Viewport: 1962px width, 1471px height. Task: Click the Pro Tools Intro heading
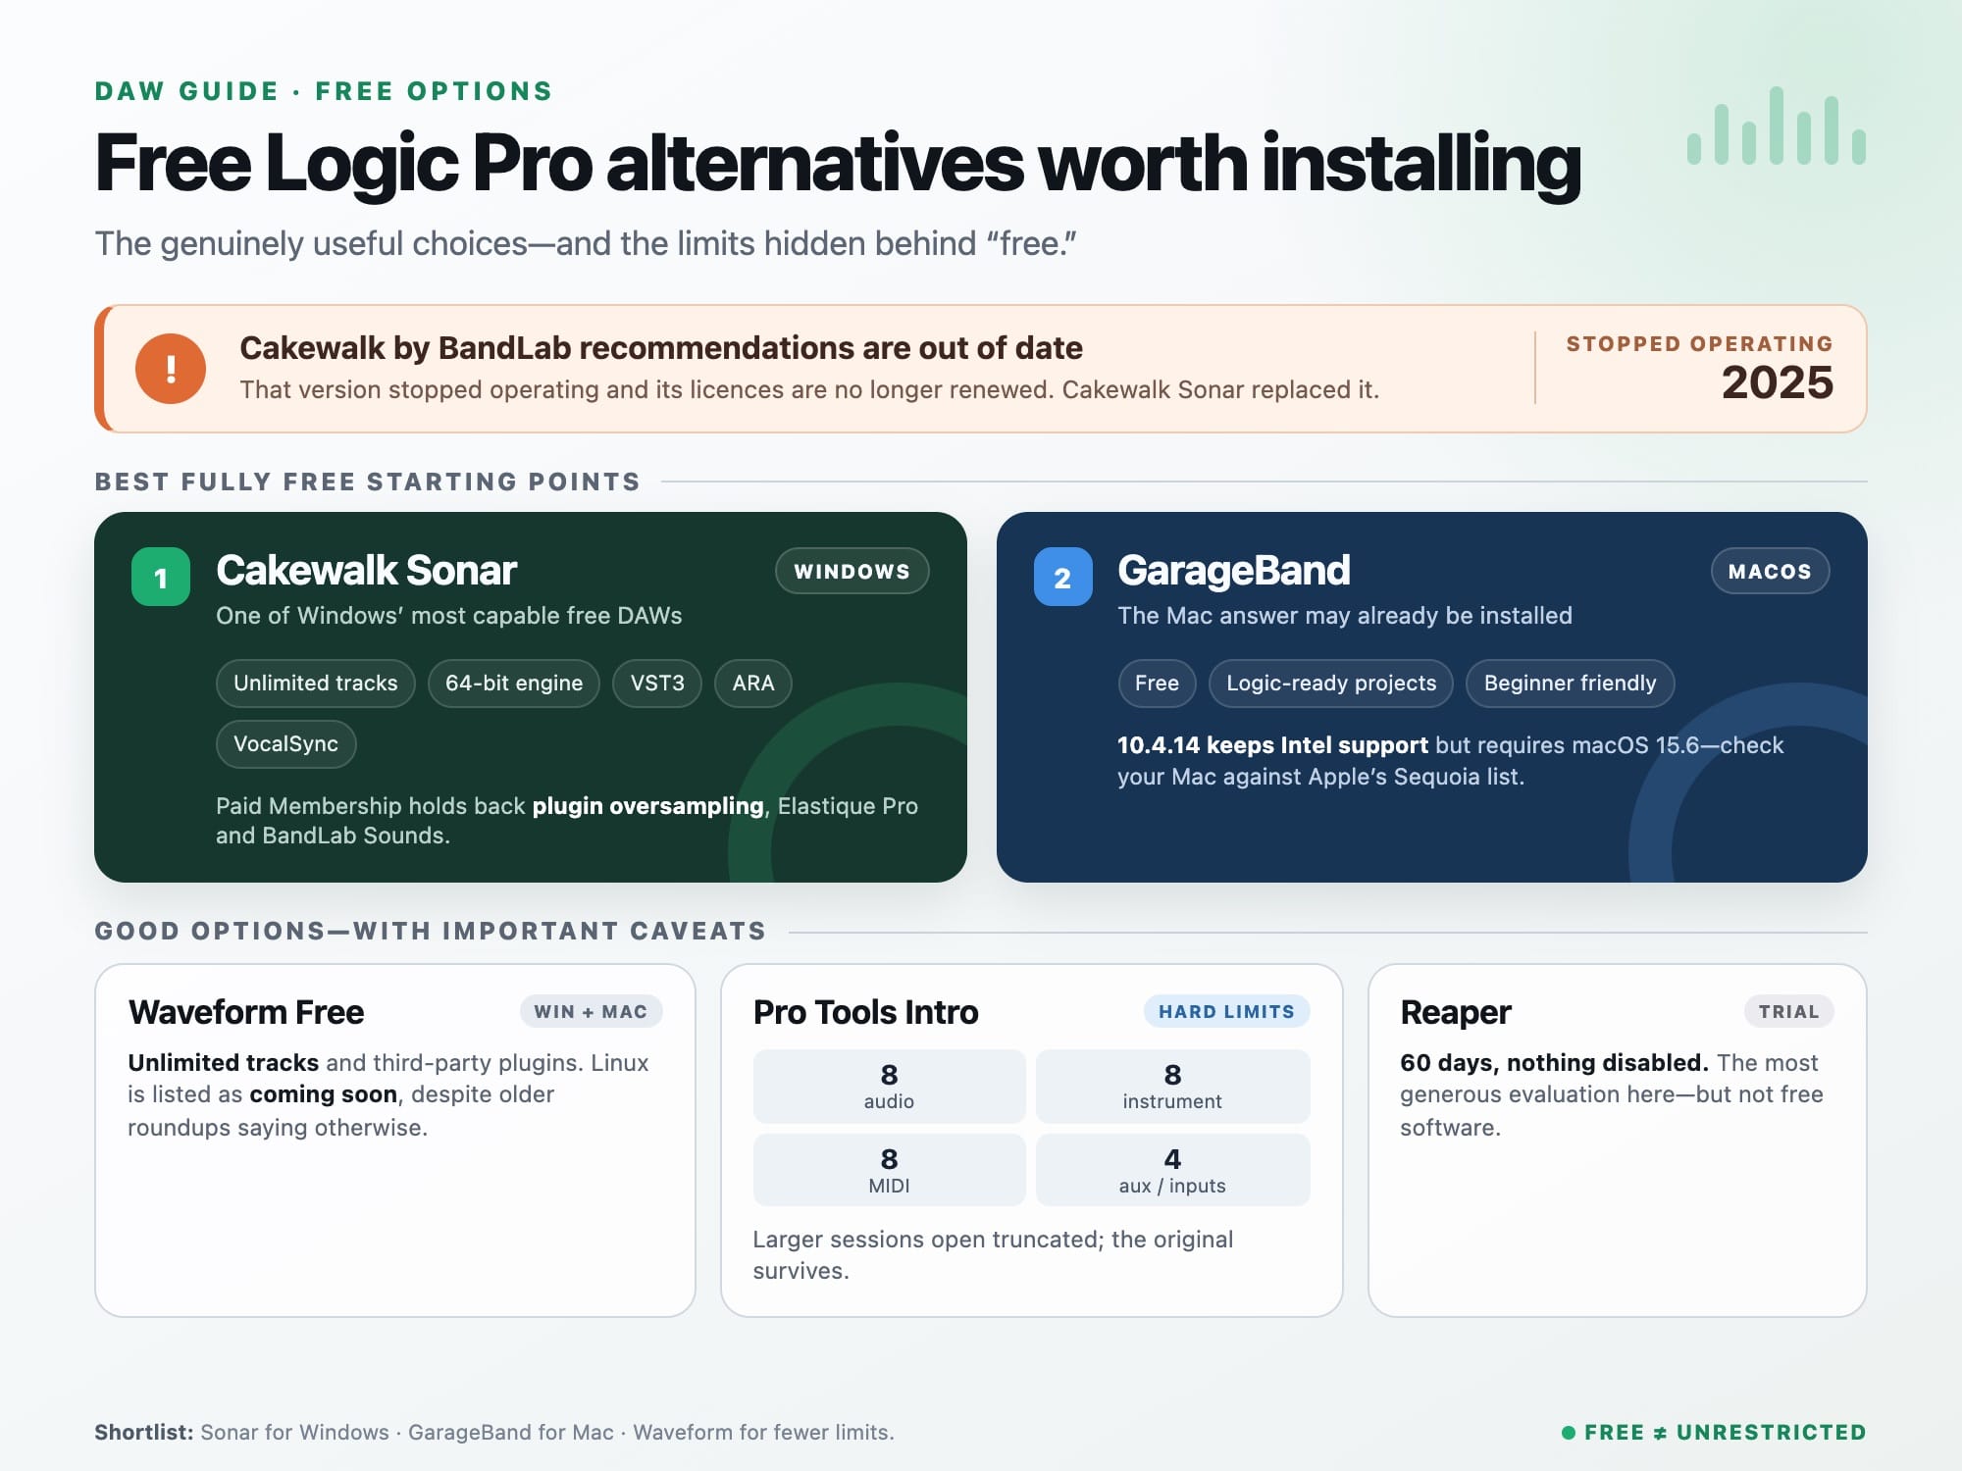[x=865, y=1012]
